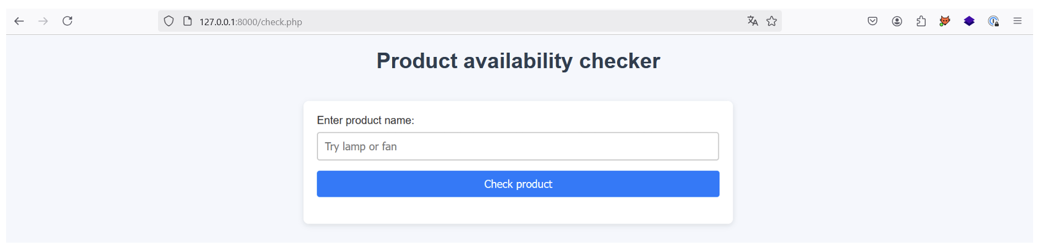
Task: Click the "Enter product name:" label
Action: click(365, 121)
